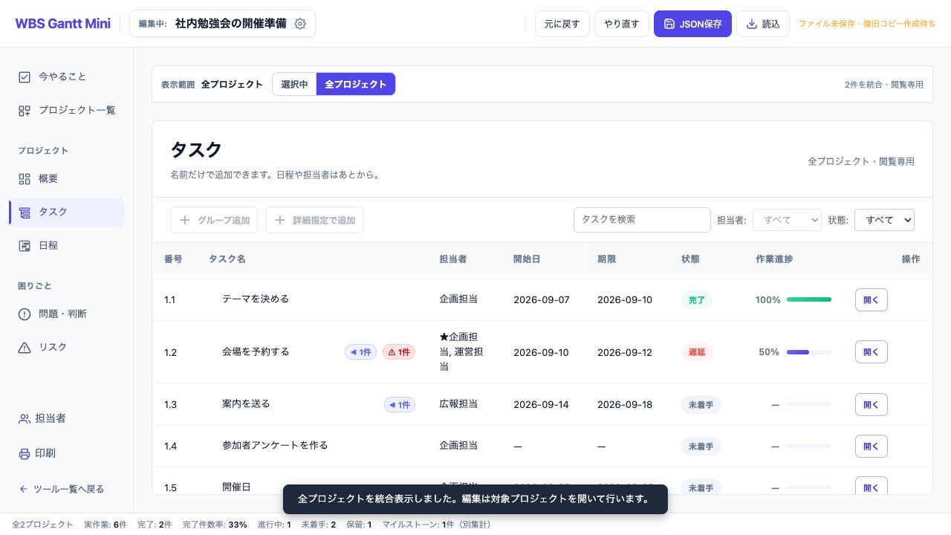Click the プロジェクト一覧 grid icon
Screen dimensions: 951x535
pyautogui.click(x=25, y=110)
